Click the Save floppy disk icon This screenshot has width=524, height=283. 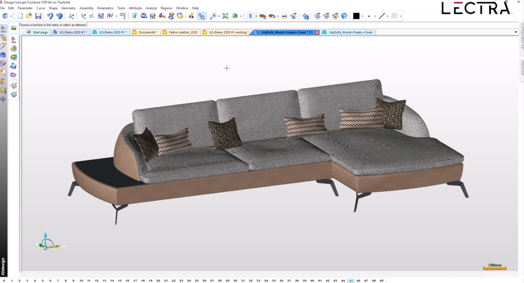point(38,16)
